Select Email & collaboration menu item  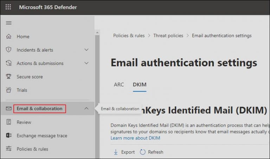[39, 109]
